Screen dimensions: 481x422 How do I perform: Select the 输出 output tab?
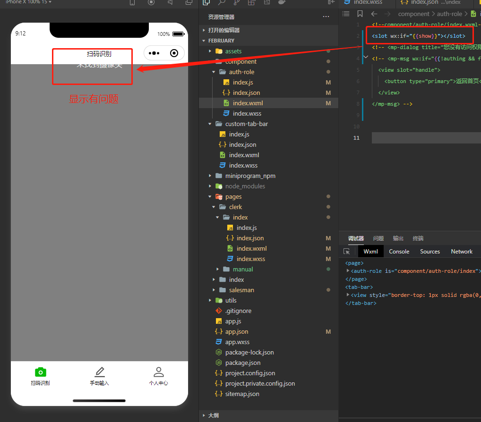click(x=398, y=238)
